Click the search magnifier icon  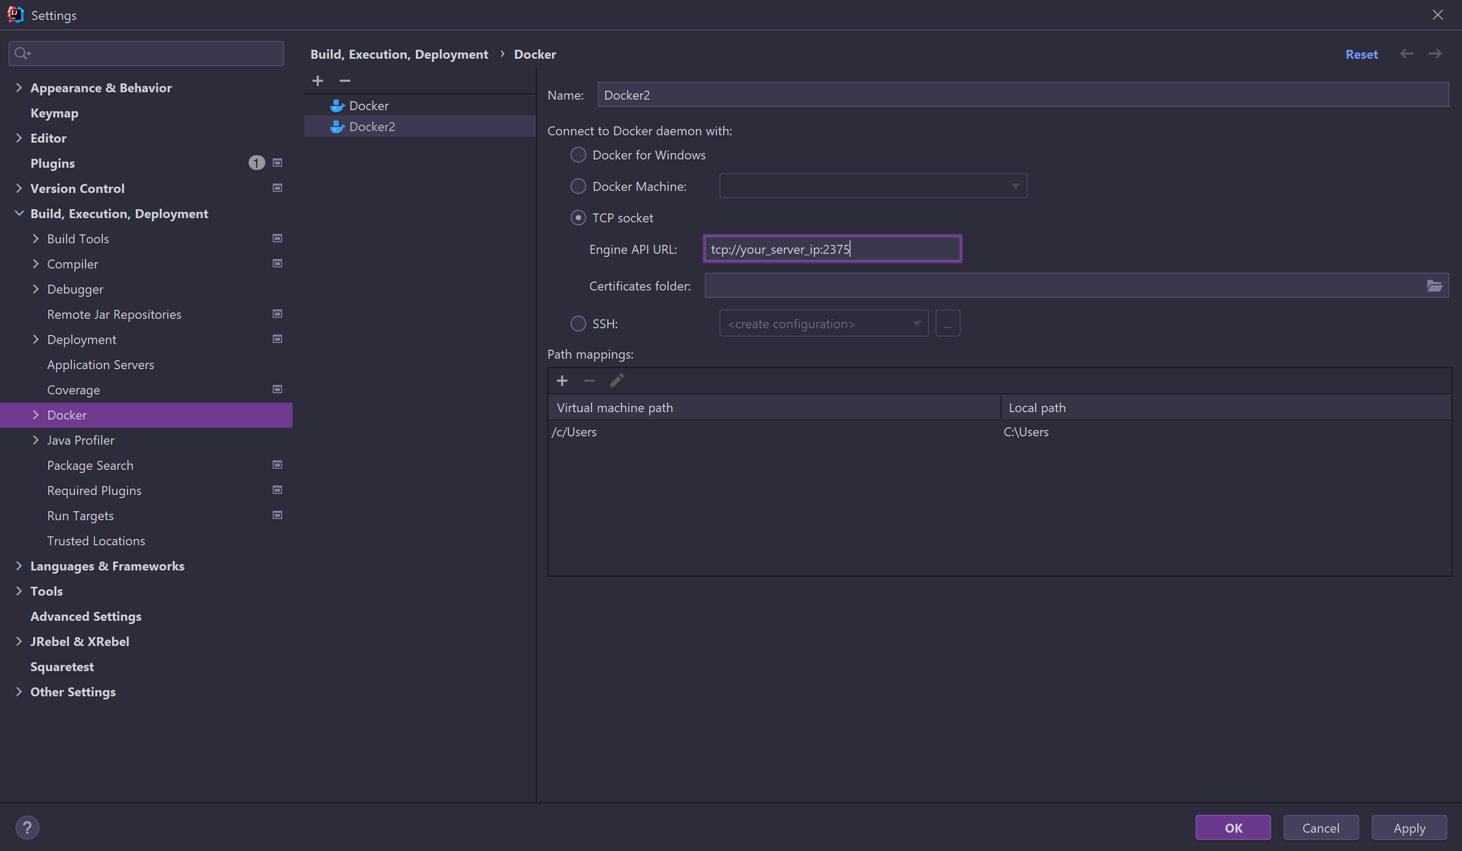click(22, 53)
